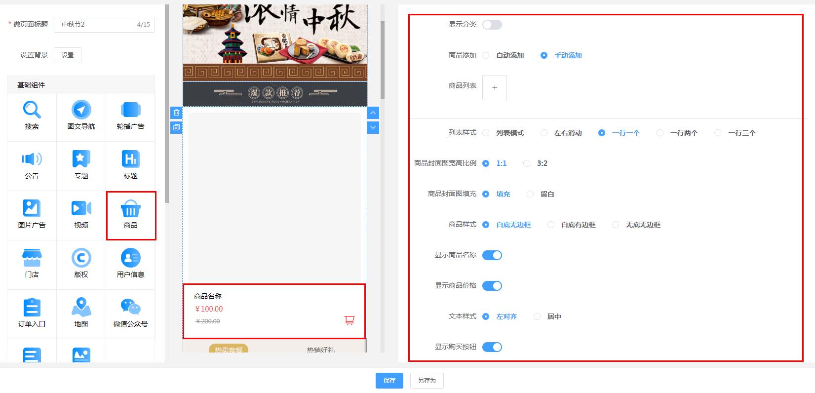Viewport: 815px width, 393px height.
Task: Delete the selected block with trash icon
Action: [176, 113]
